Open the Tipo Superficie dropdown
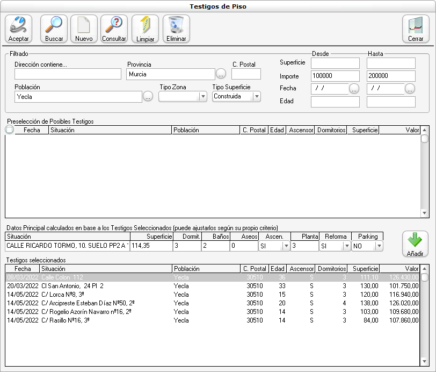This screenshot has width=436, height=372. tap(256, 97)
